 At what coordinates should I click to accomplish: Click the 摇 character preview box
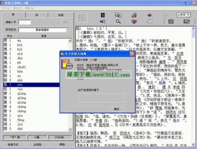[82, 18]
